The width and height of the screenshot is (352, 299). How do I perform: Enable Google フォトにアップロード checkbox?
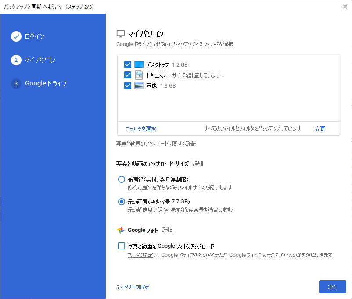click(122, 246)
